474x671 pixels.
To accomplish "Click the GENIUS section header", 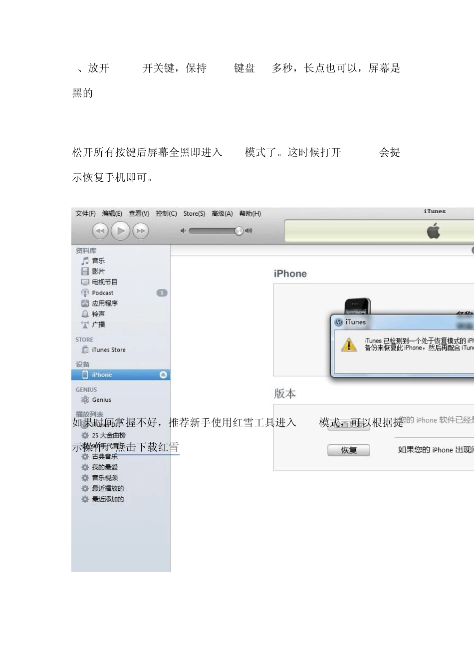I will tap(86, 389).
